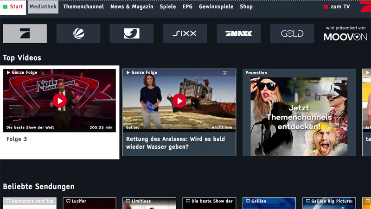Screen dimensions: 371x209
Task: Click the ProSieben logo in top corner
Action: click(x=365, y=6)
